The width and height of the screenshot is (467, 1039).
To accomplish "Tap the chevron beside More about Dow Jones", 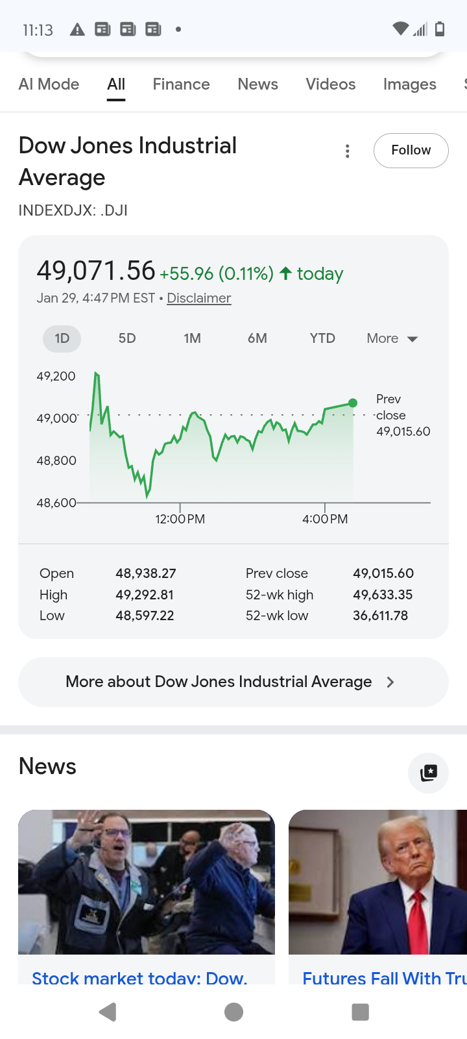I will tap(390, 682).
